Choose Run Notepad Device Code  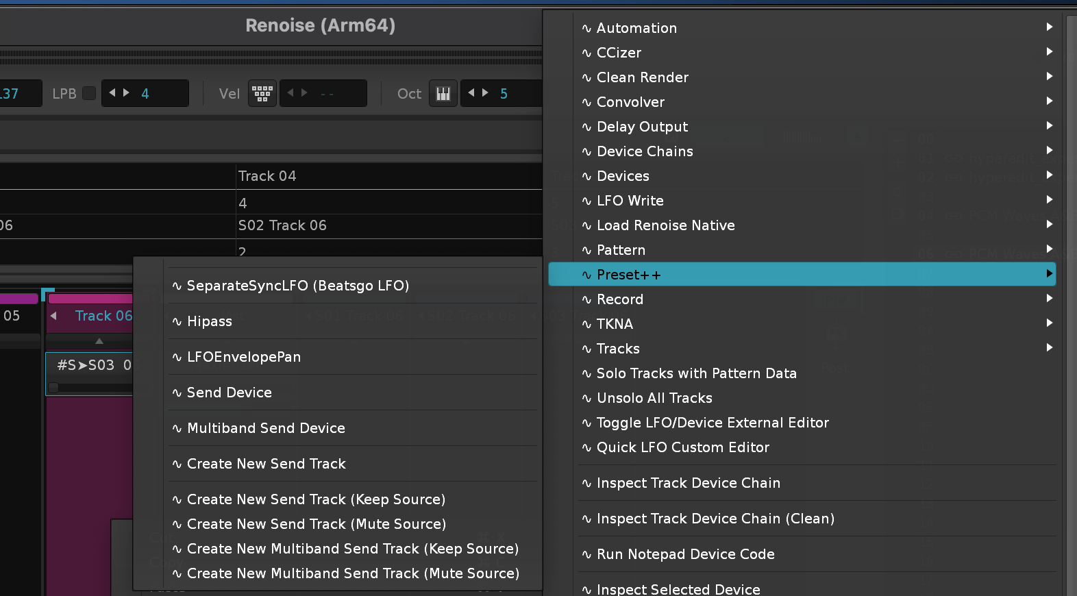pos(685,554)
